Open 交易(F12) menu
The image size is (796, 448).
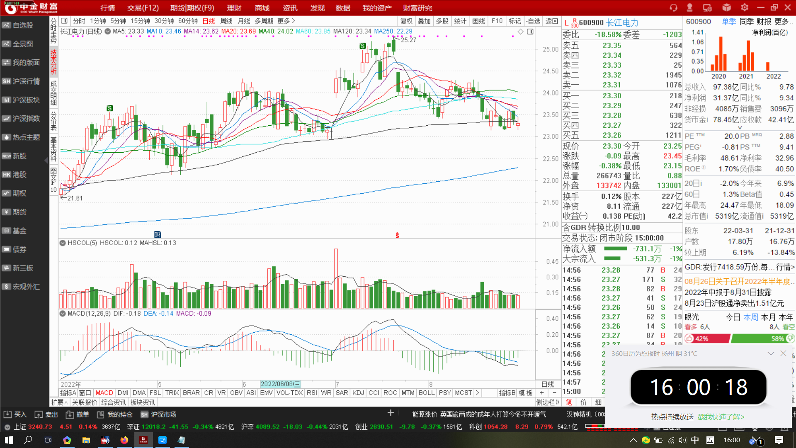(x=143, y=8)
